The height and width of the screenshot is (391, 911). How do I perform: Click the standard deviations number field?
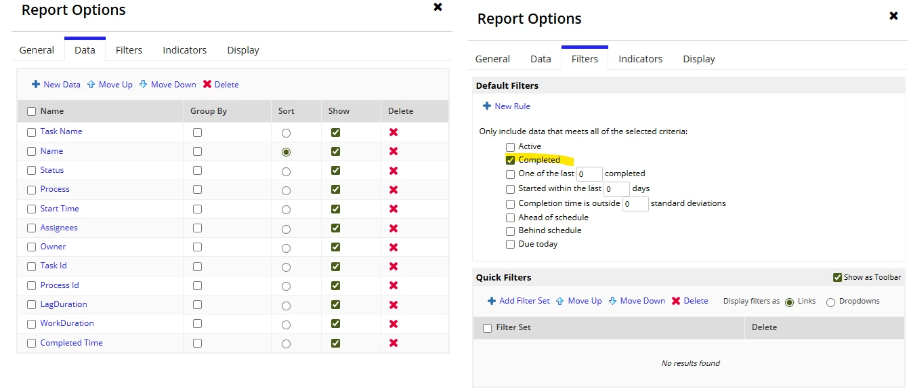[635, 204]
